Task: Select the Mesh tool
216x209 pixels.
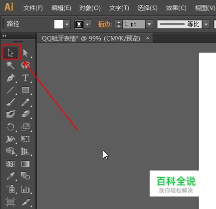Action: pyautogui.click(x=10, y=164)
